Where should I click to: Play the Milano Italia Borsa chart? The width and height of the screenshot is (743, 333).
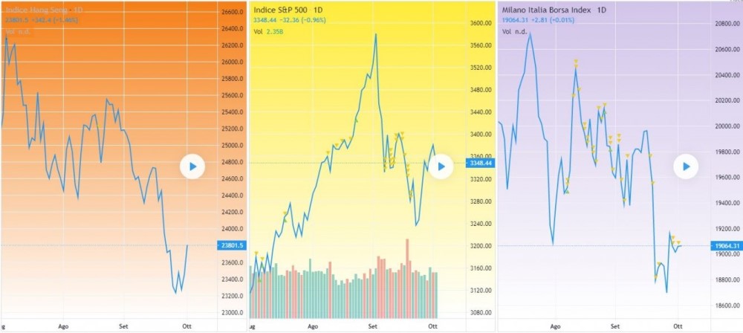tap(686, 166)
